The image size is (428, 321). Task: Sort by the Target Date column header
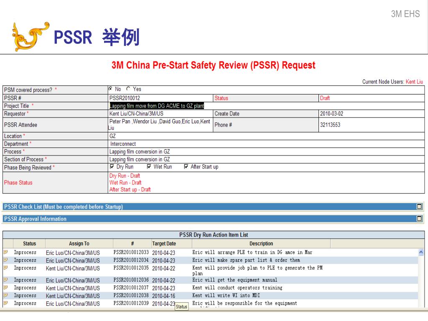click(x=172, y=244)
